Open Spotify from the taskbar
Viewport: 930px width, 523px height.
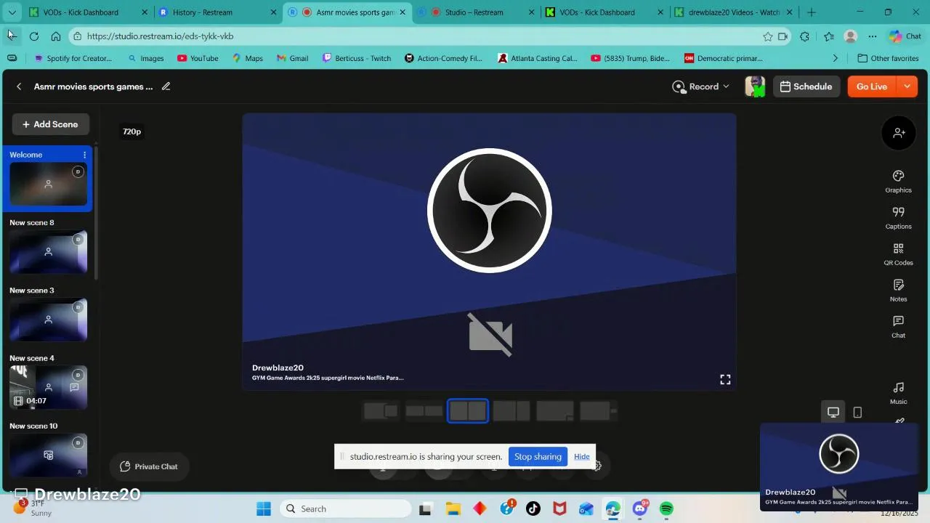[666, 508]
